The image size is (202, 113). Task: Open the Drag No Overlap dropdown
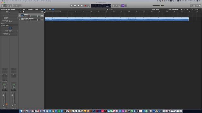point(176,9)
